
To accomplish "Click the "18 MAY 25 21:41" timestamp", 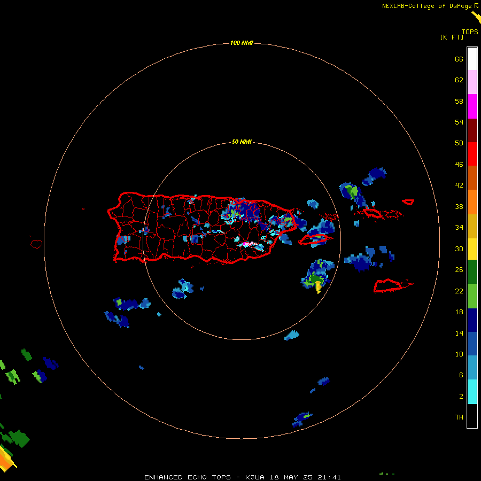I will [x=305, y=477].
